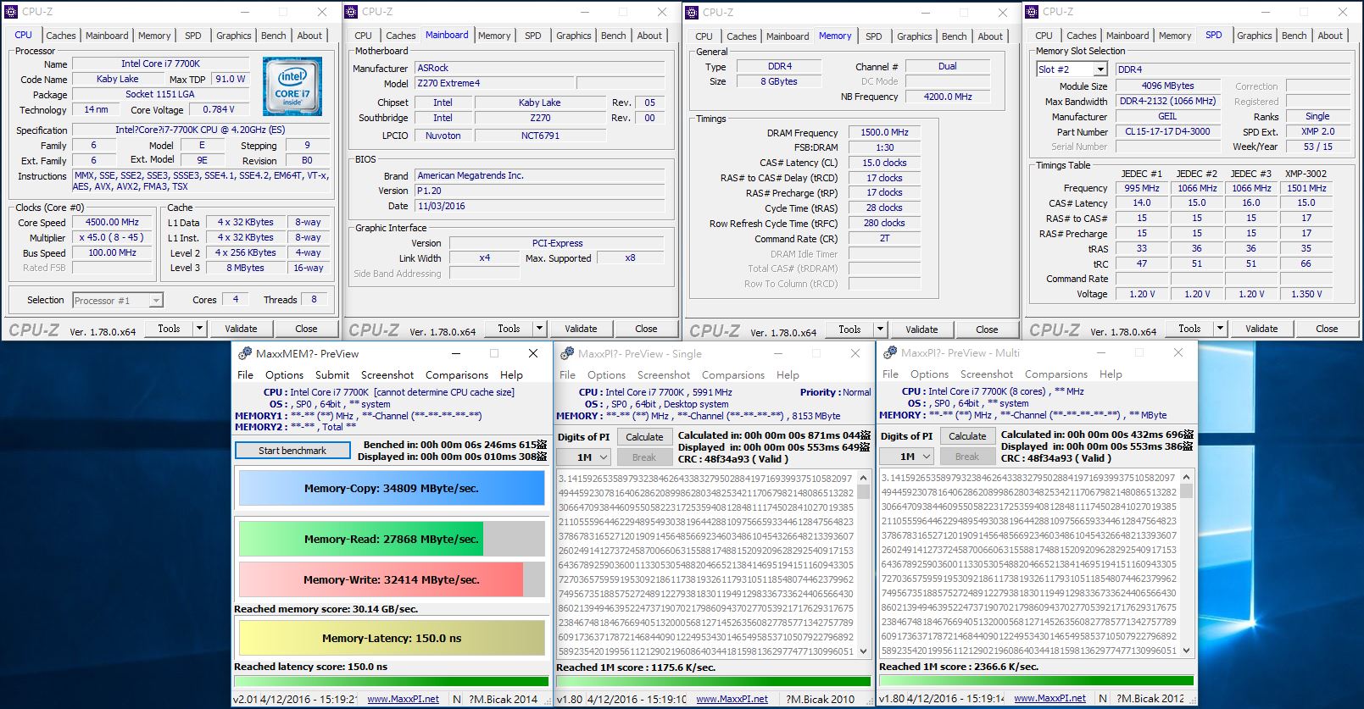Expand Tools arrow in Memory window
This screenshot has width=1364, height=709.
click(880, 330)
